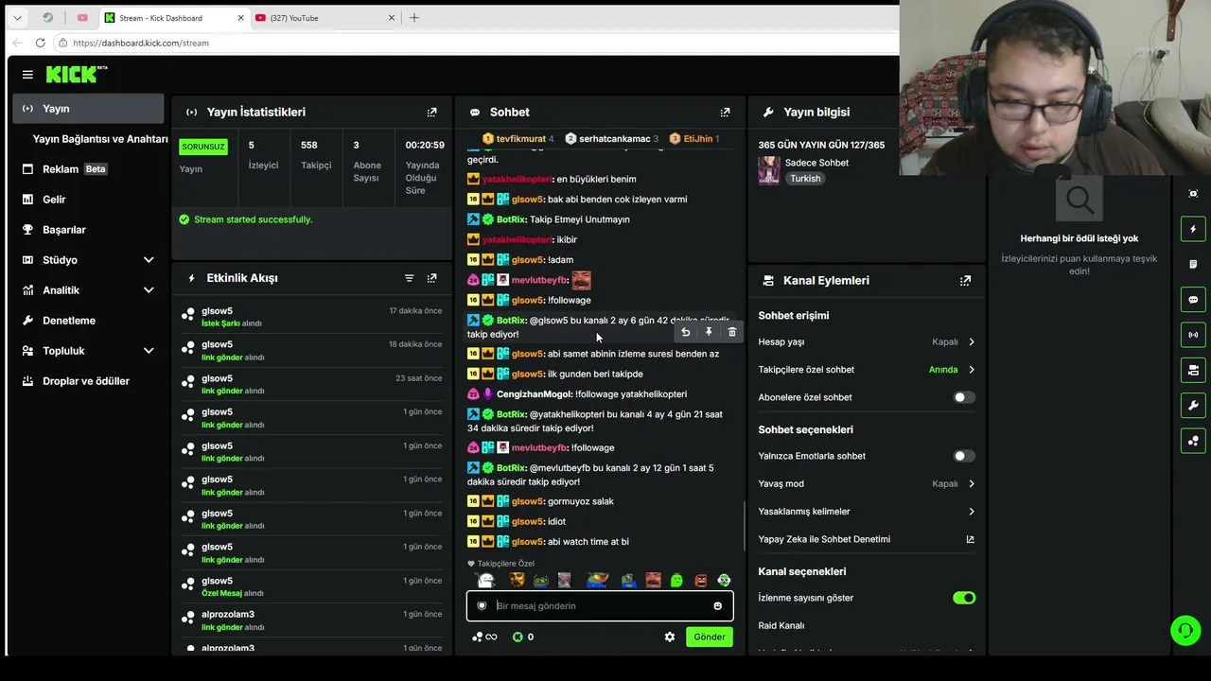1211x681 pixels.
Task: Click CengizhanMogol username in chat
Action: [x=533, y=394]
